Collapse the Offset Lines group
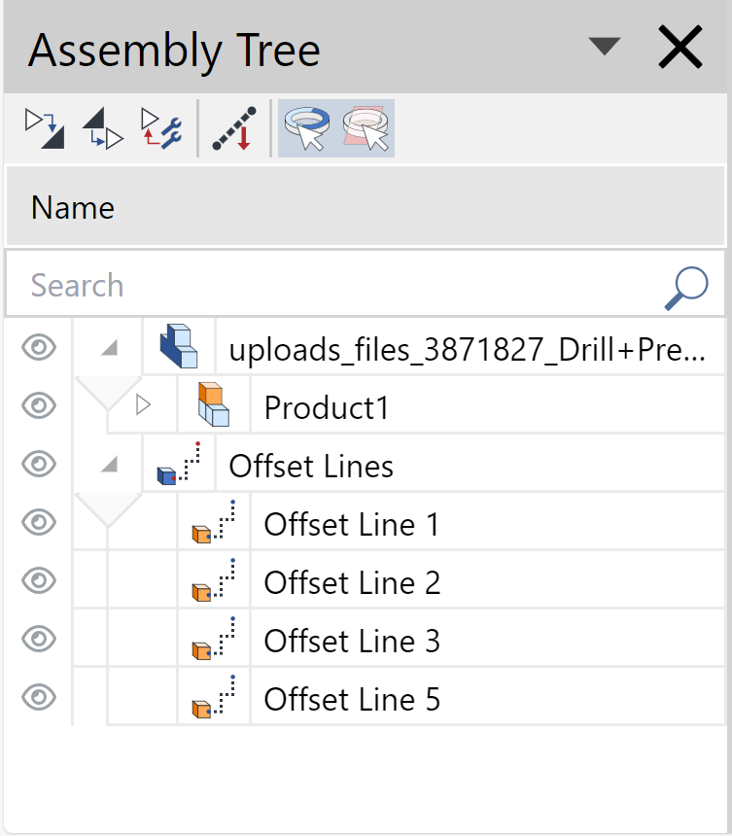The image size is (732, 836). tap(109, 465)
